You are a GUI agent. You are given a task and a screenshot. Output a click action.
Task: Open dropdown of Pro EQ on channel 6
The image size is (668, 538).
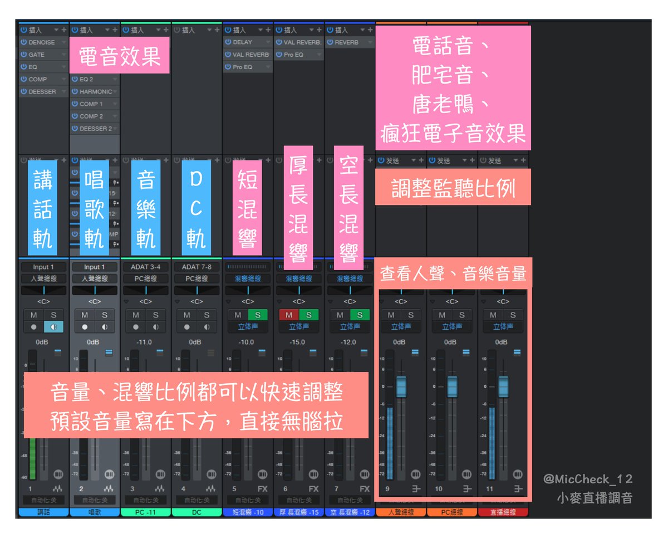coord(320,55)
